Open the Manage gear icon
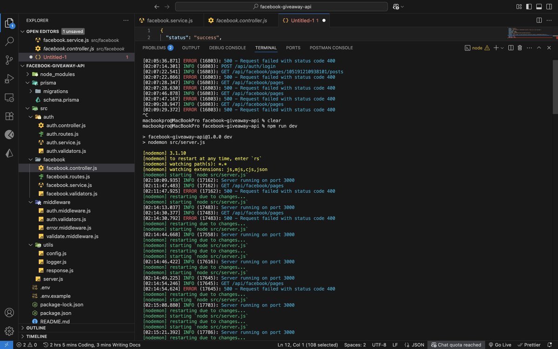The height and width of the screenshot is (349, 558). pos(9,331)
